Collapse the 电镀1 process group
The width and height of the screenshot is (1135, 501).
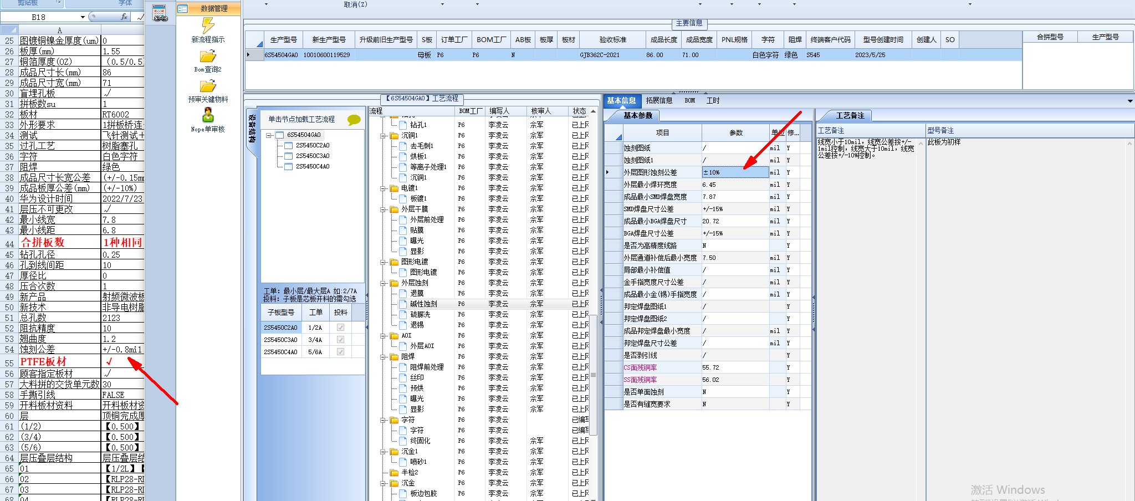click(x=382, y=188)
